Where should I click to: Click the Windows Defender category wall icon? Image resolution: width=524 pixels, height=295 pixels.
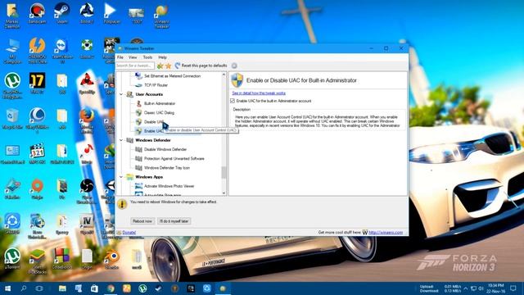pos(129,140)
